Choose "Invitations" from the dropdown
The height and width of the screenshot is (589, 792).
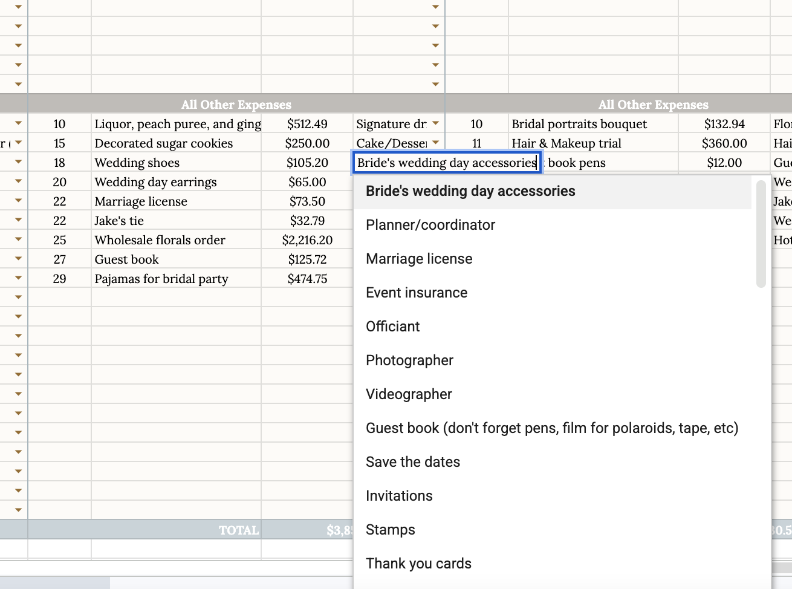pos(552,496)
